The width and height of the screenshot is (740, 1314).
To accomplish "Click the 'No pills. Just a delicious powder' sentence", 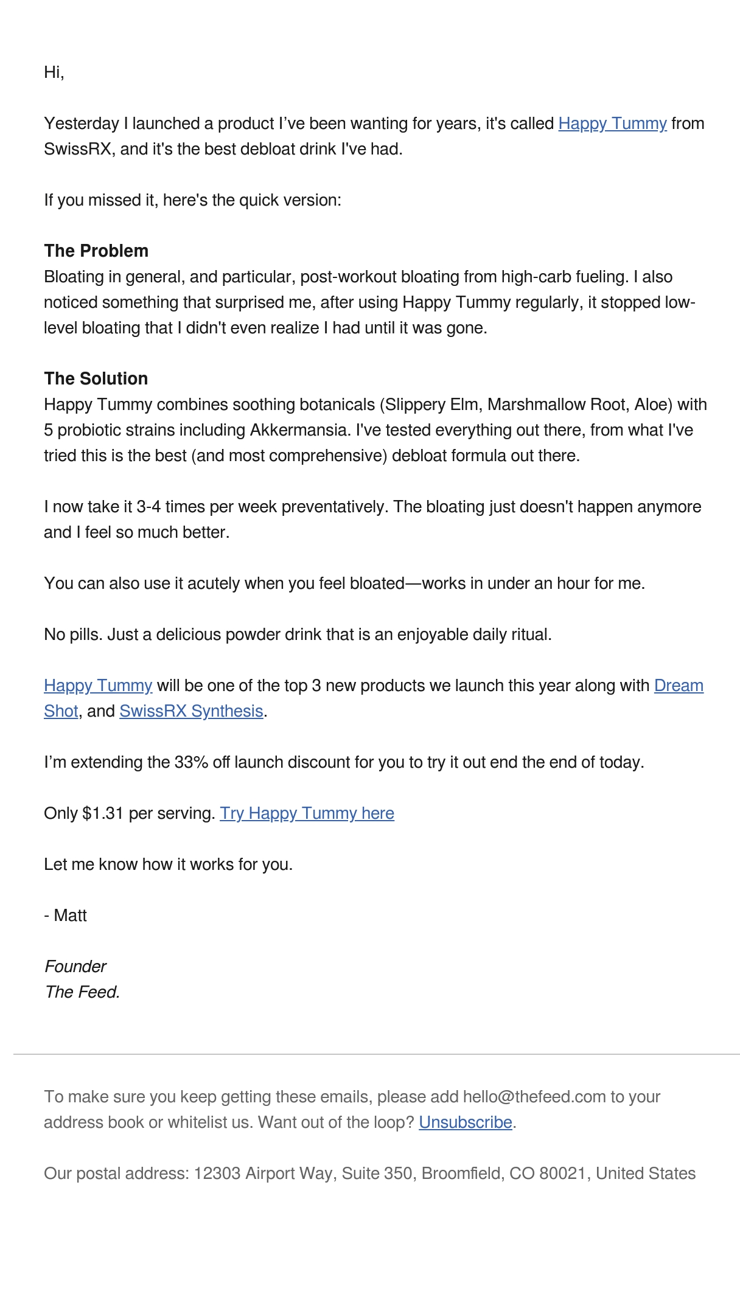I will tap(298, 634).
